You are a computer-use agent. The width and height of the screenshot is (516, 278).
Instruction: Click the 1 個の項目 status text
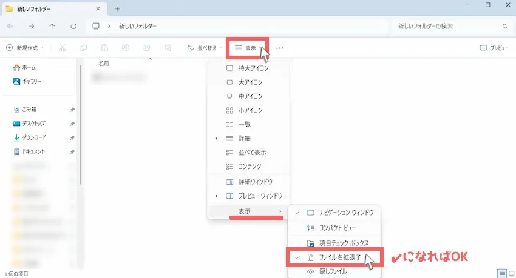click(x=17, y=274)
